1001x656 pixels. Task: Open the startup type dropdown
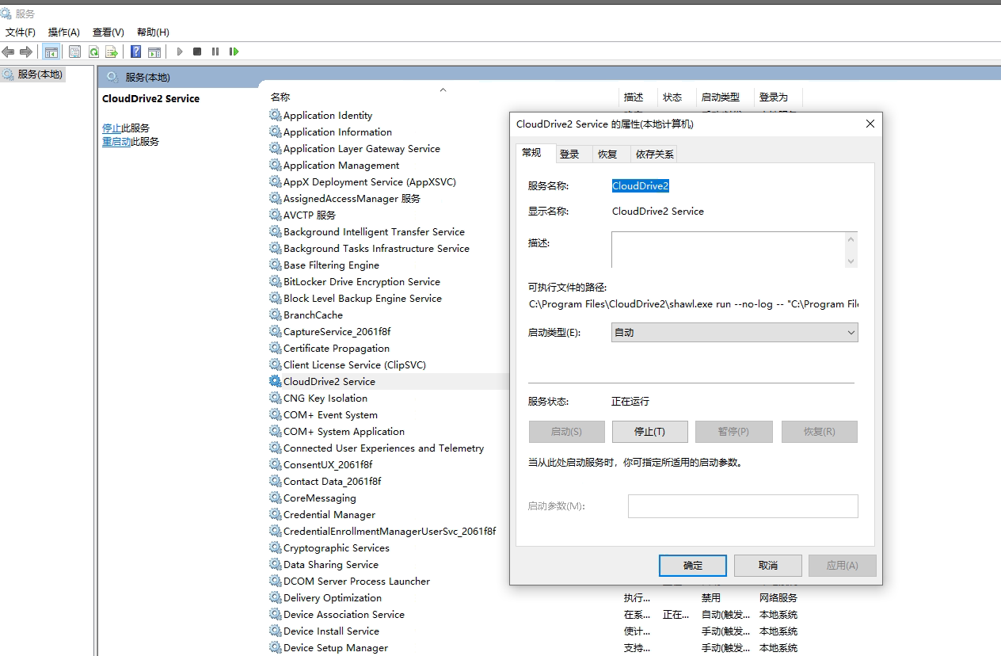[x=734, y=333]
